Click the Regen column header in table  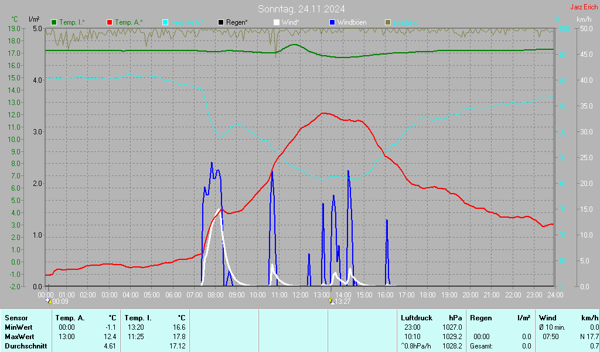[480, 317]
